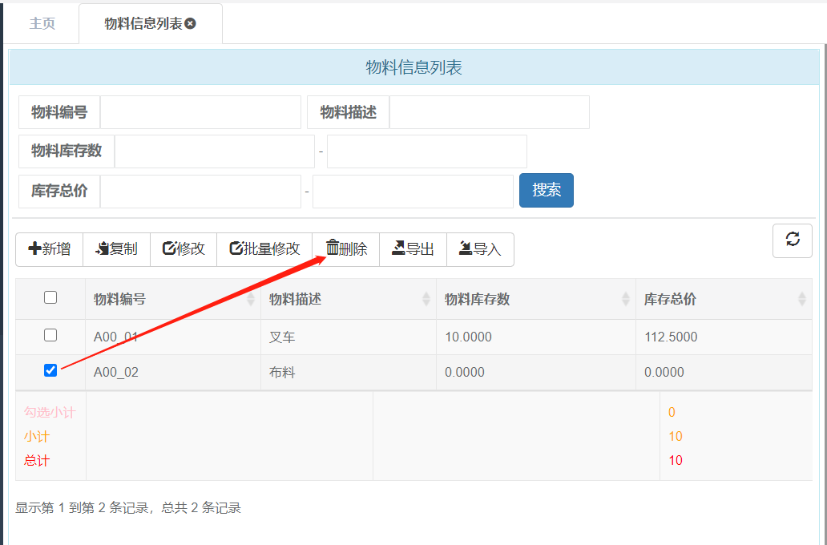The width and height of the screenshot is (827, 545).
Task: Click the 删除 delete button
Action: (x=346, y=249)
